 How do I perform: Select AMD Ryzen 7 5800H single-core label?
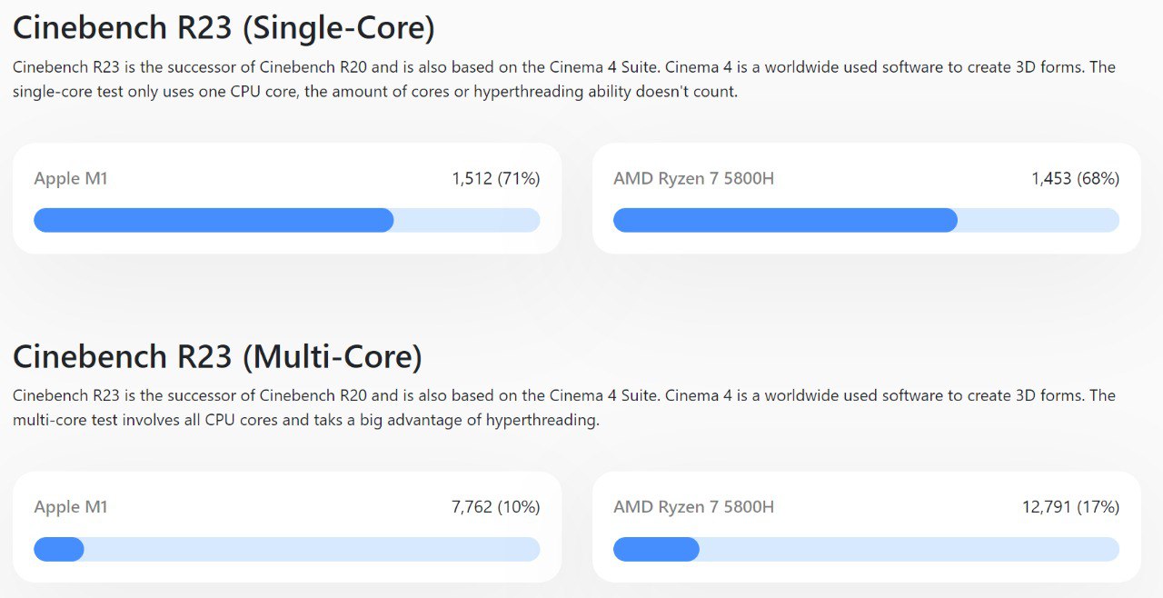tap(693, 179)
